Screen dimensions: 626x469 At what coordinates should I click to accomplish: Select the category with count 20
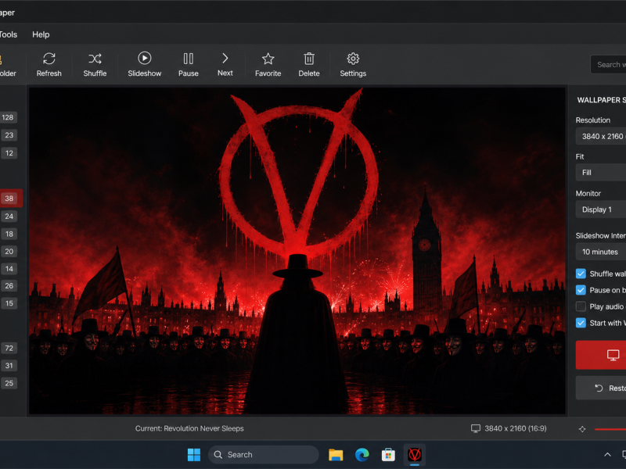(9, 251)
